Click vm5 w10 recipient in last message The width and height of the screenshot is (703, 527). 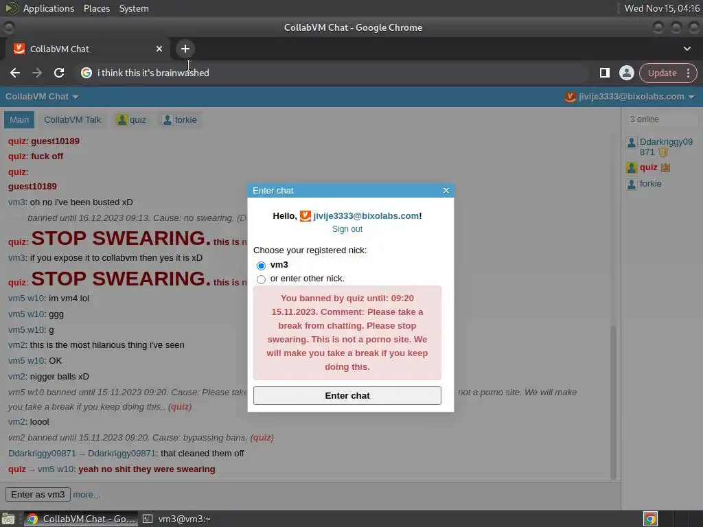pos(56,469)
